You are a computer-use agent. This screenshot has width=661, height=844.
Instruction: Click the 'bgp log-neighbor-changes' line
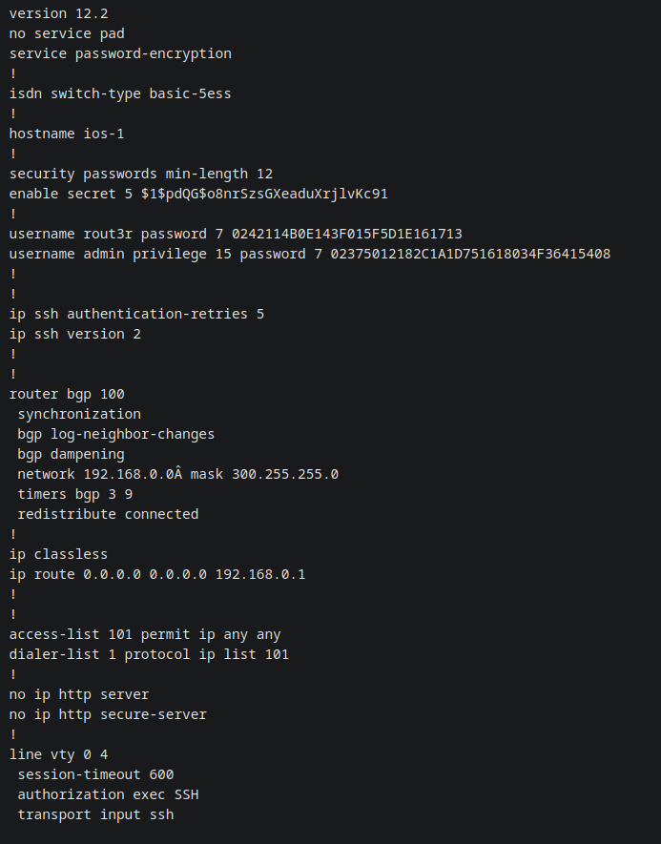tap(115, 434)
